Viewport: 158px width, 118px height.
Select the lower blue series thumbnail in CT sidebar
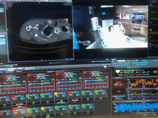coord(3,41)
